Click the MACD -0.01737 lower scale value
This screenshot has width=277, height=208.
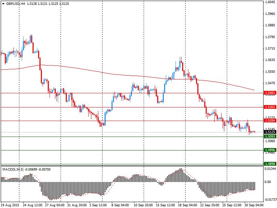click(270, 200)
